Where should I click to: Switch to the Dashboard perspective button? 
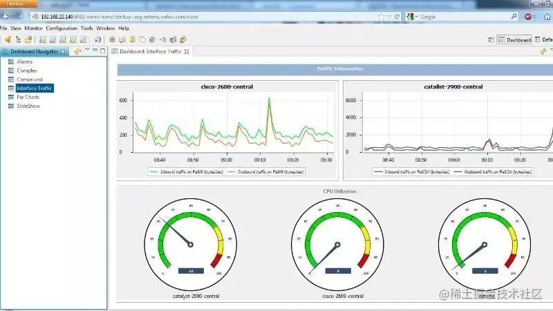515,40
